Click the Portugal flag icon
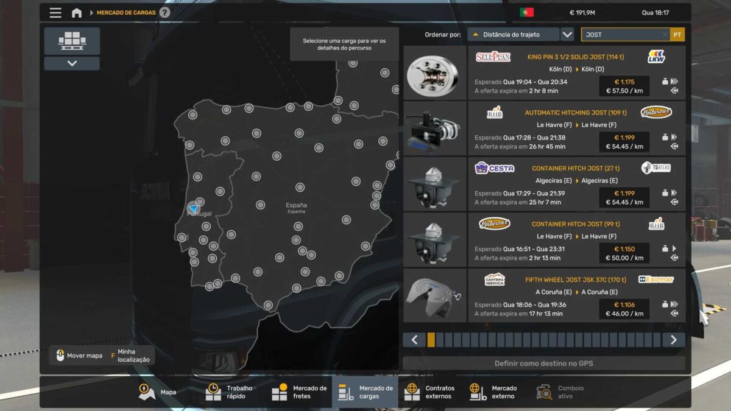This screenshot has width=731, height=411. 526,13
